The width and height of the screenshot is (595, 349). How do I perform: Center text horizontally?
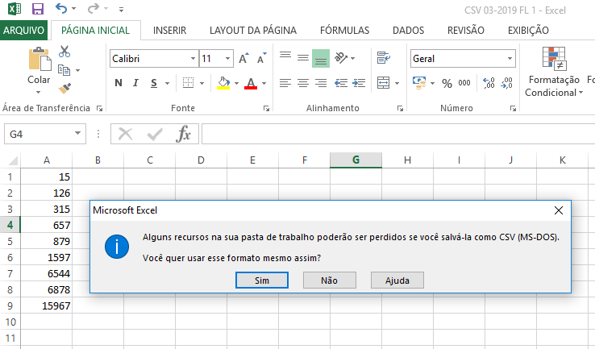(x=303, y=83)
